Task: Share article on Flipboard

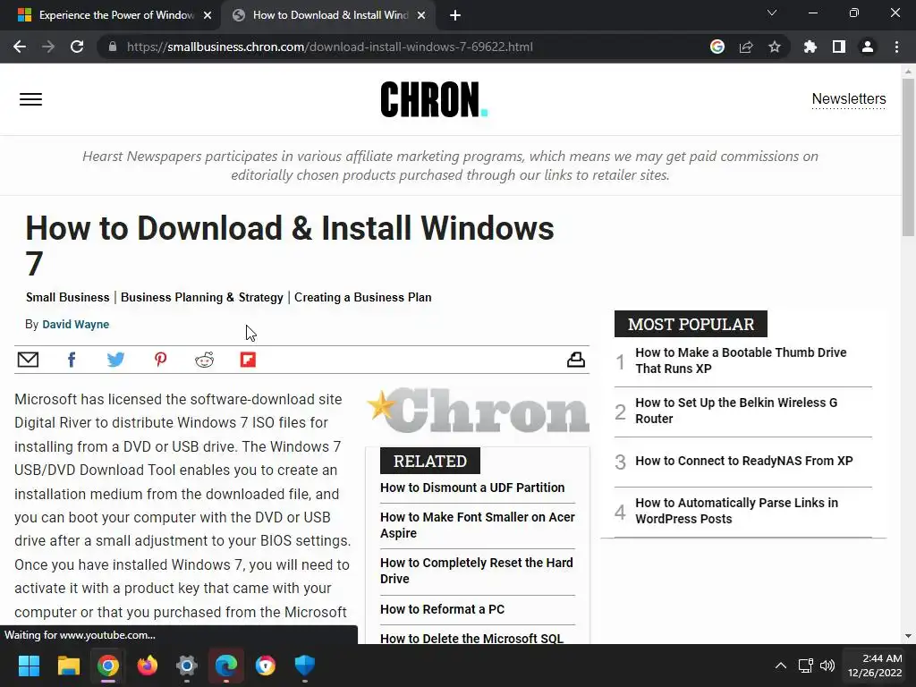Action: coord(249,360)
